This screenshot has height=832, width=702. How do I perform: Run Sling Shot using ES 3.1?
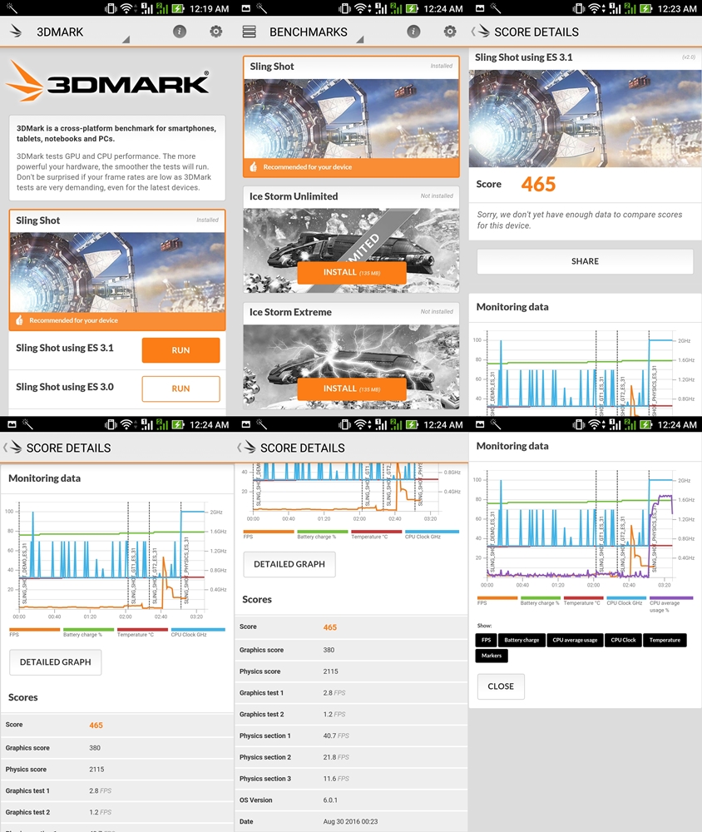click(x=180, y=350)
